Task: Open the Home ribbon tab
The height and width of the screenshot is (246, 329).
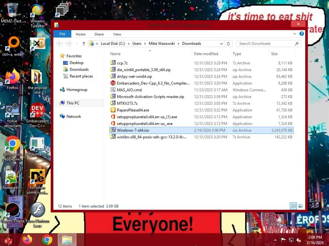Action: tap(81, 34)
